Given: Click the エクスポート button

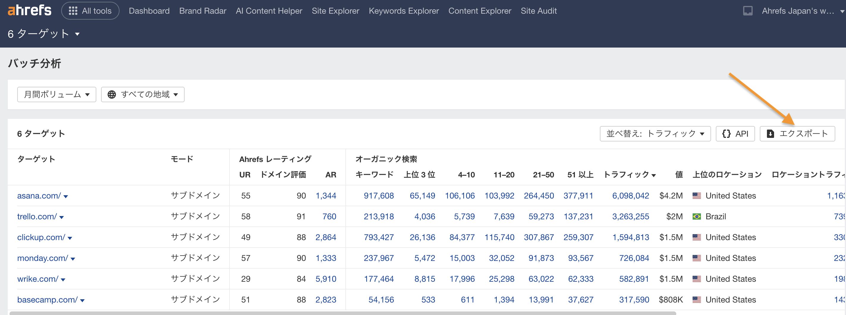Looking at the screenshot, I should [x=797, y=133].
